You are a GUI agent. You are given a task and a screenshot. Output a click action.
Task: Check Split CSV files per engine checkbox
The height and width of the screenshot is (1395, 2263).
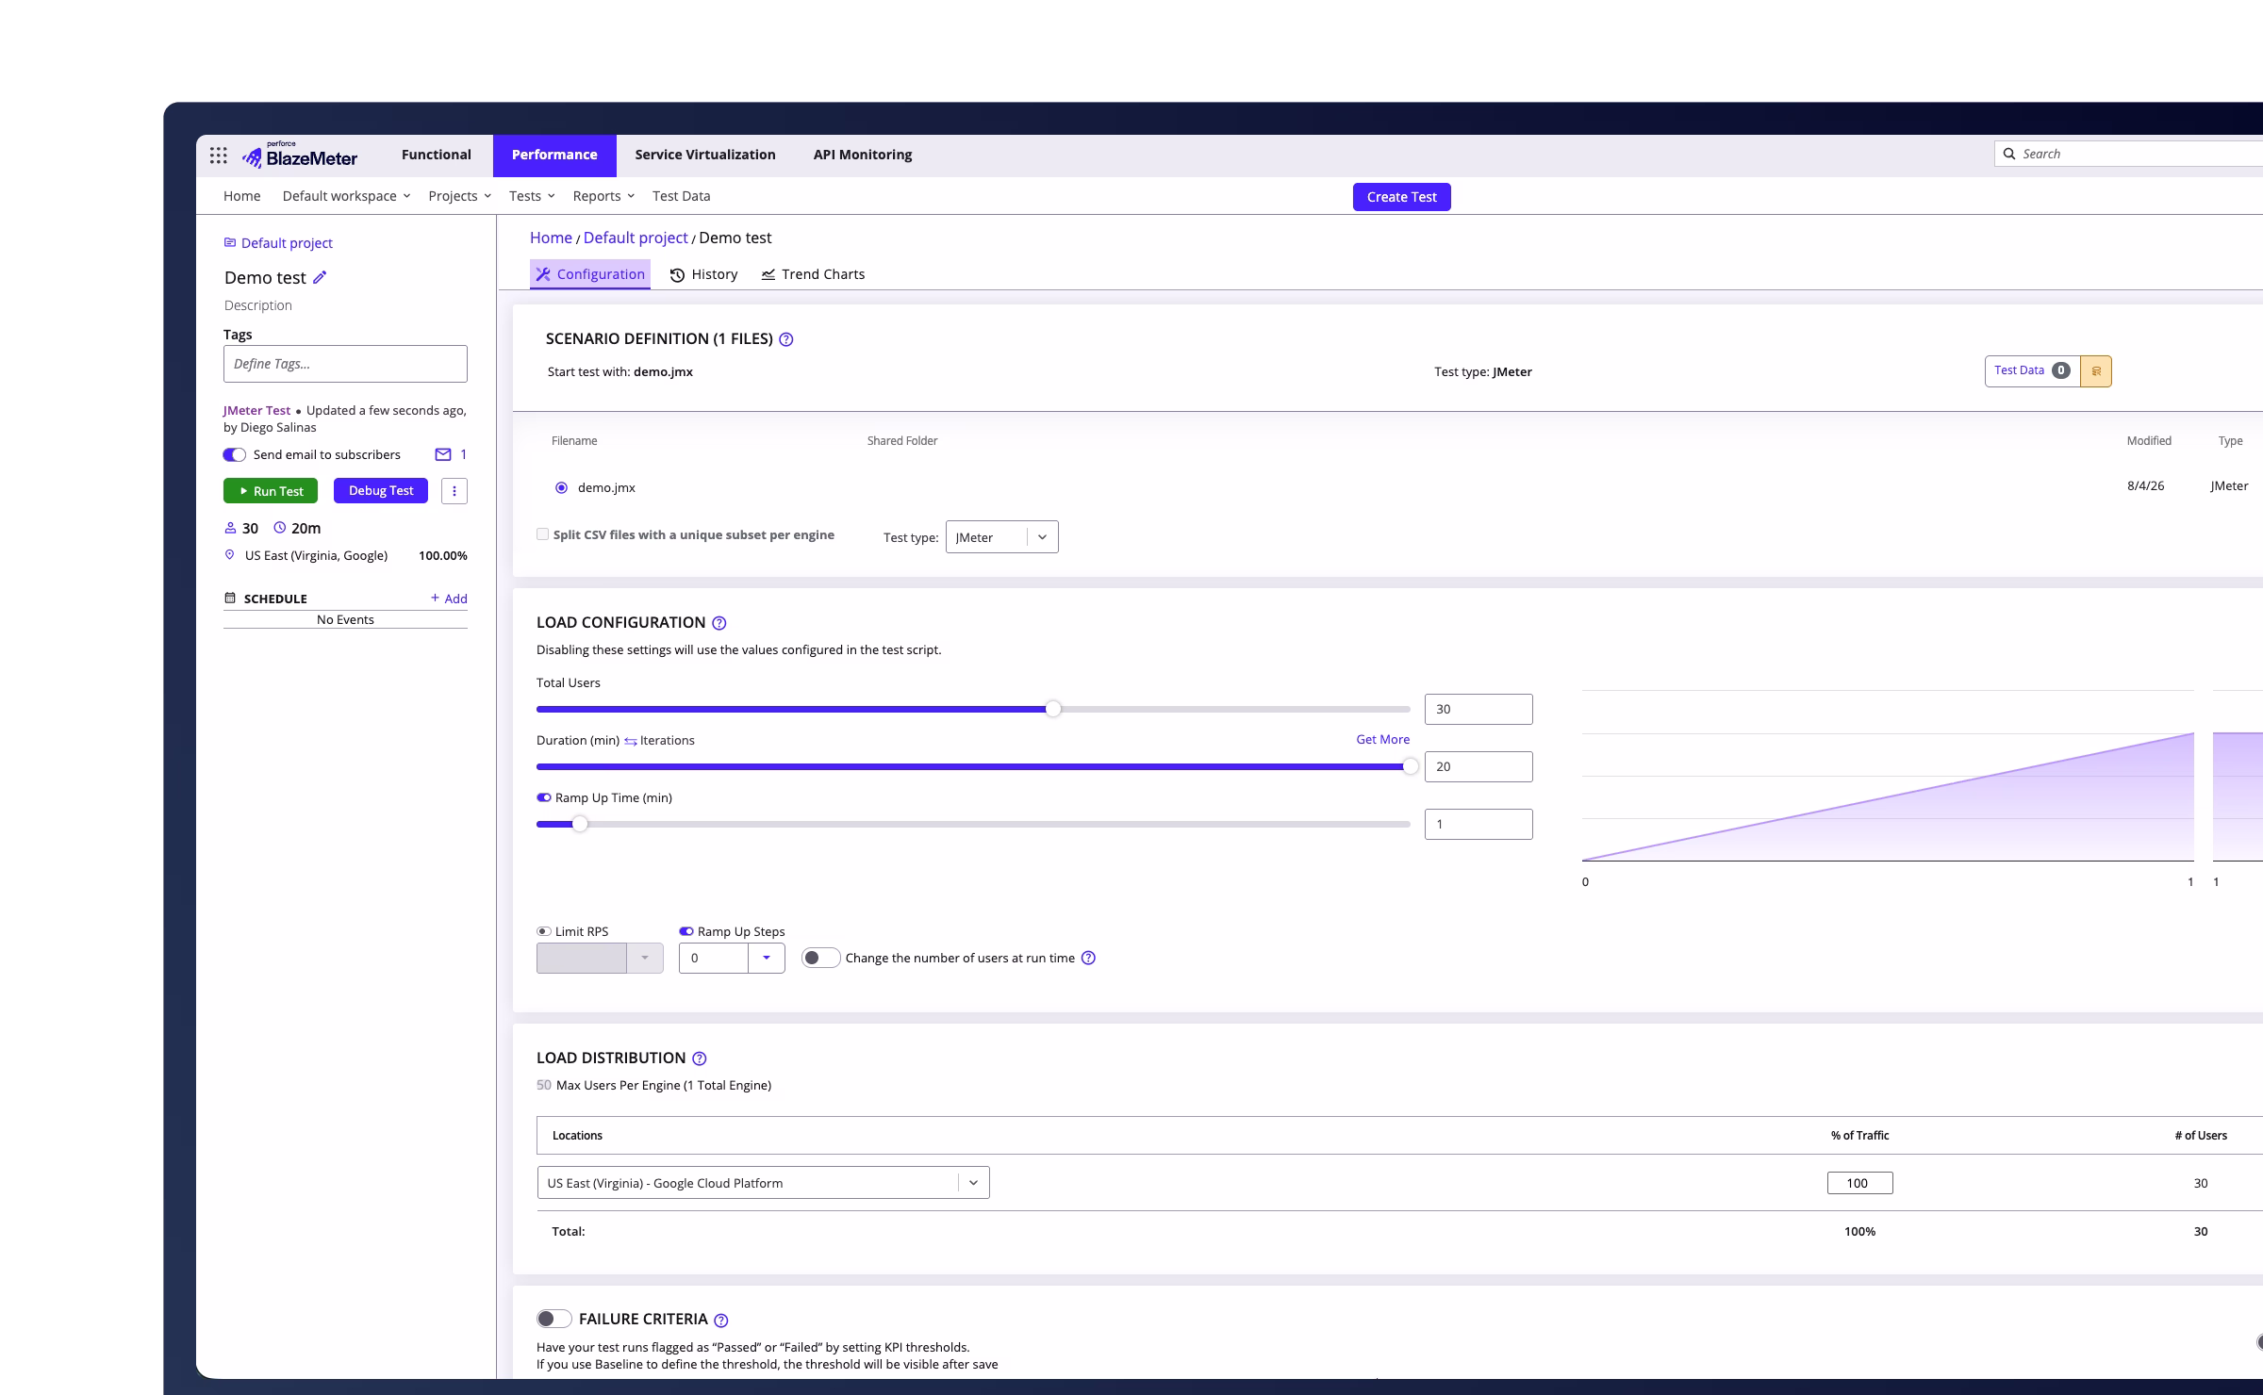(543, 534)
